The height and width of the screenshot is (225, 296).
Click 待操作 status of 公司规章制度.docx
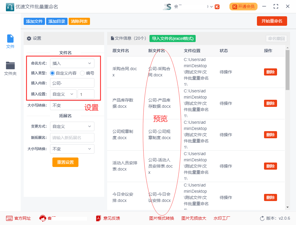pyautogui.click(x=226, y=135)
